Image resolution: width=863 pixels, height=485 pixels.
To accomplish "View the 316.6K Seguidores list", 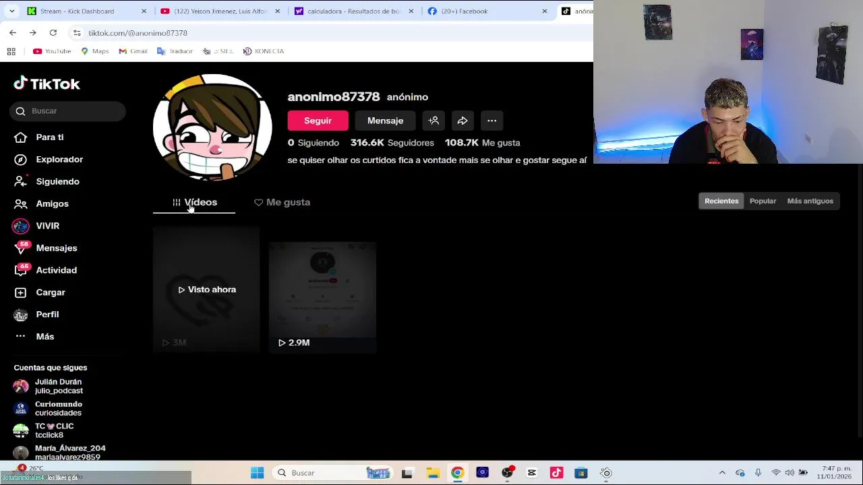I will (392, 143).
